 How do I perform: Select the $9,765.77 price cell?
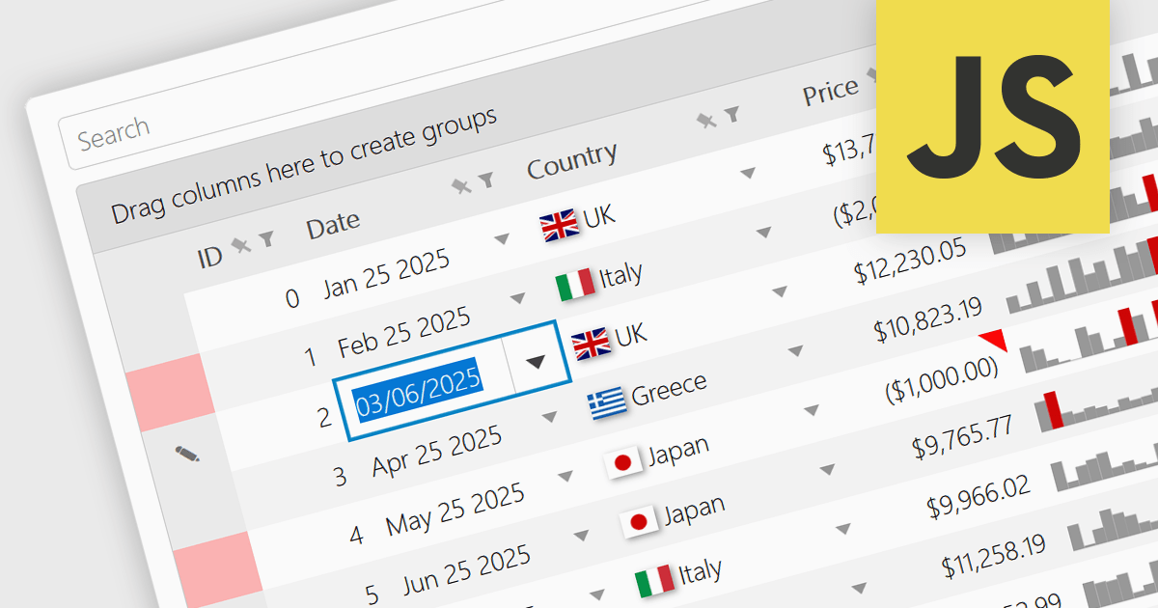[x=962, y=437]
